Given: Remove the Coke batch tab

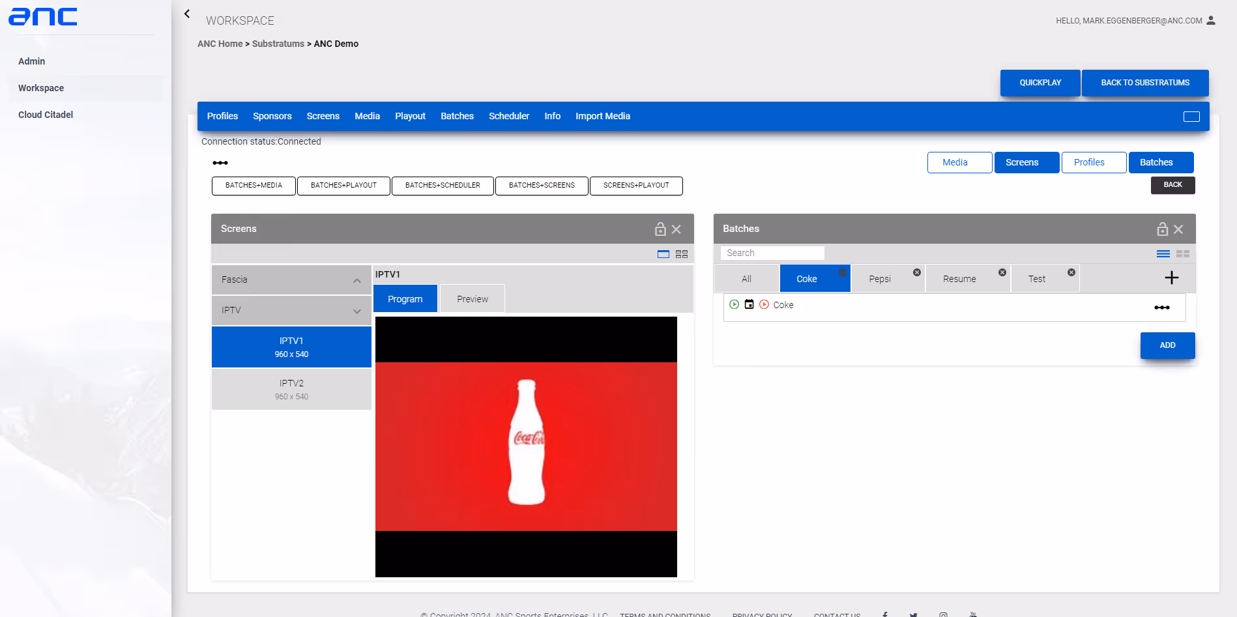Looking at the screenshot, I should click(x=843, y=272).
